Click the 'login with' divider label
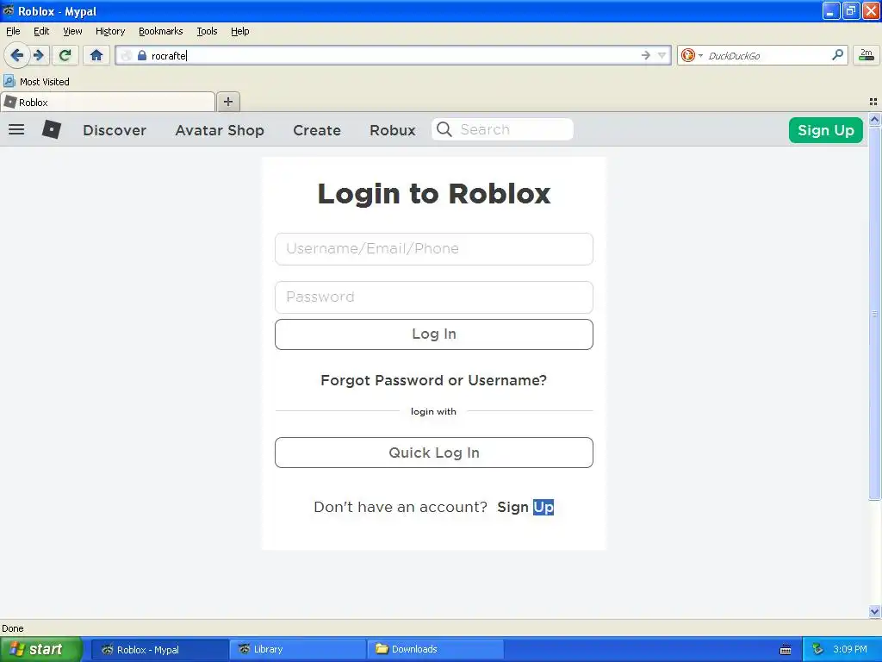This screenshot has width=882, height=662. click(433, 411)
